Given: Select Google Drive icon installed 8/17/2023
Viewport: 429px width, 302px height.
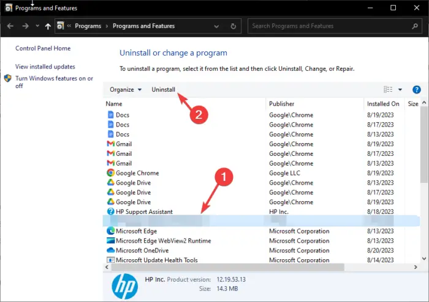Looking at the screenshot, I should coord(110,192).
